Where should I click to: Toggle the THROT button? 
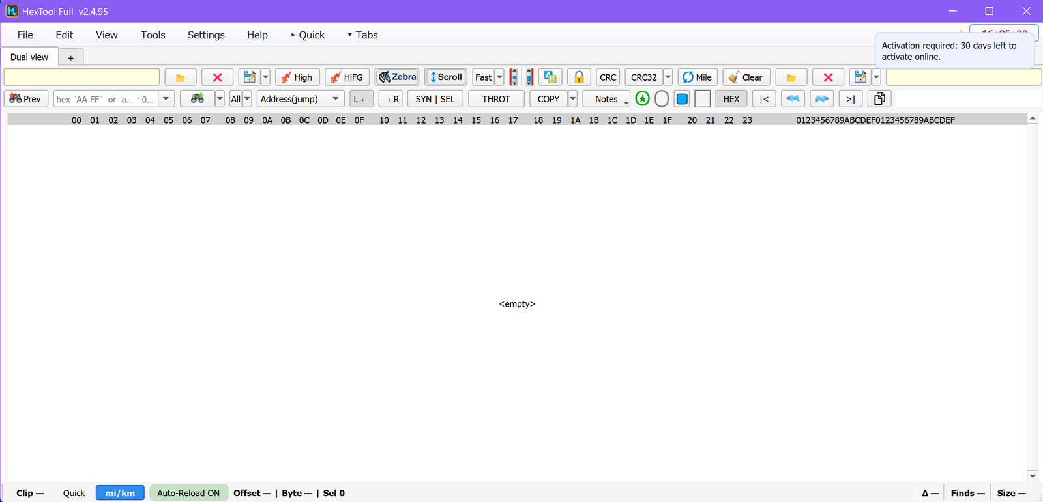click(496, 99)
